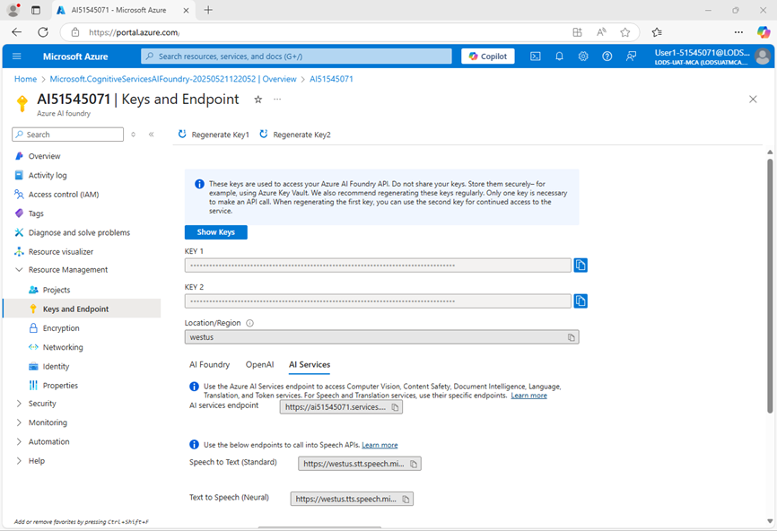
Task: Click Learn more link for AI Services
Action: pyautogui.click(x=528, y=396)
